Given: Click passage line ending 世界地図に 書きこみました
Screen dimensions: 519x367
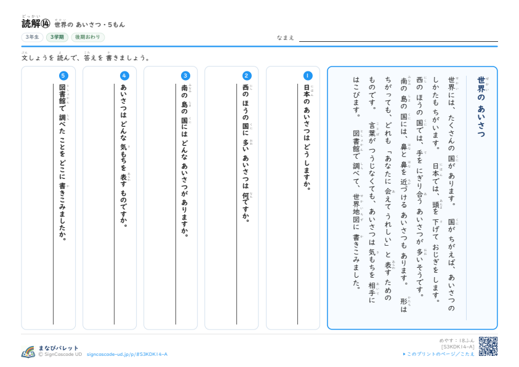Looking at the screenshot, I should coord(356,183).
